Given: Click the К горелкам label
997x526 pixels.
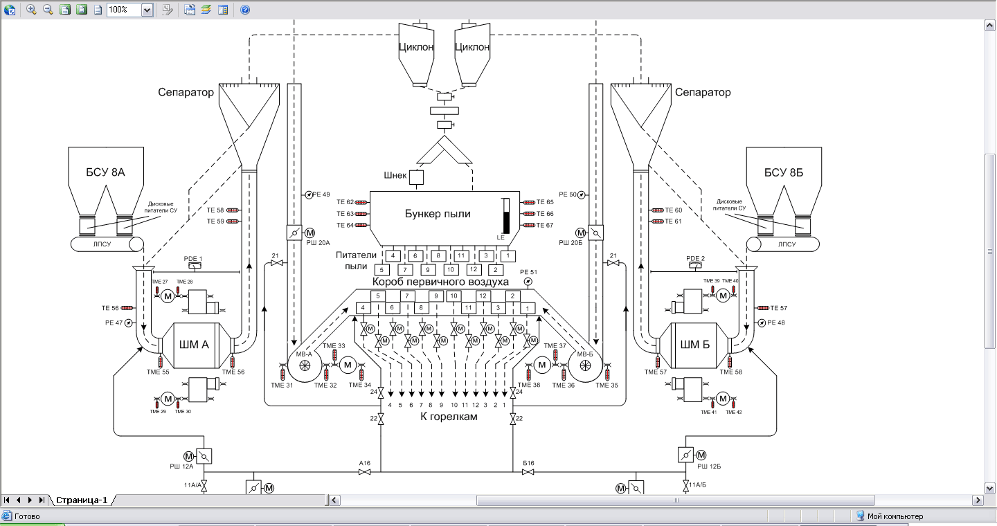Looking at the screenshot, I should 449,417.
